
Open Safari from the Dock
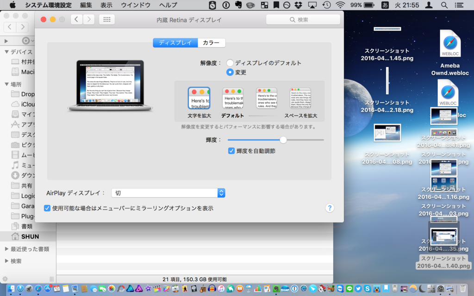point(38,289)
